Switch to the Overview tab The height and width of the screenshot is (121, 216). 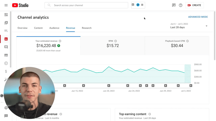point(22,28)
